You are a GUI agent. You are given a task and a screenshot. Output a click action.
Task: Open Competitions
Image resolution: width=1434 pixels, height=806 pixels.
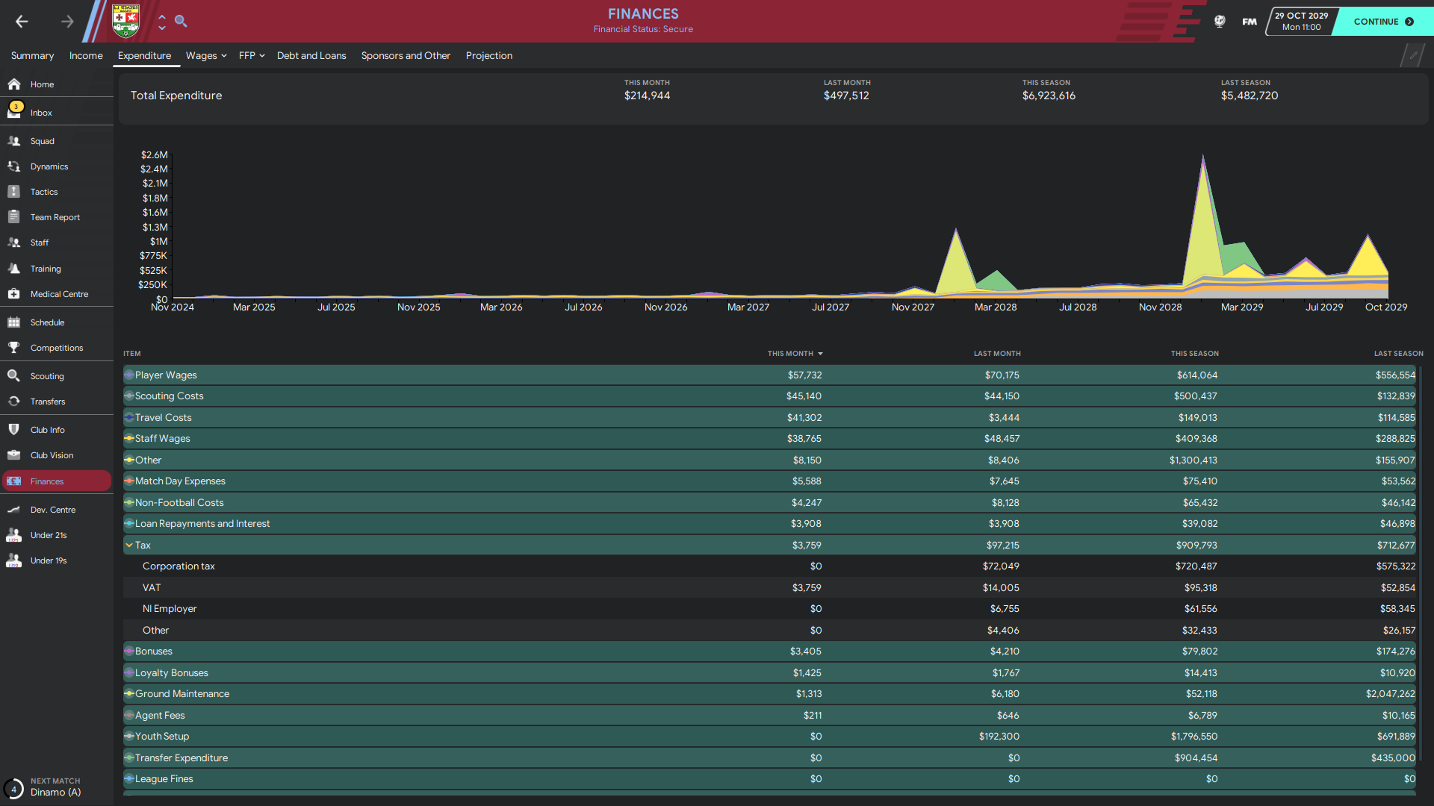click(x=57, y=348)
